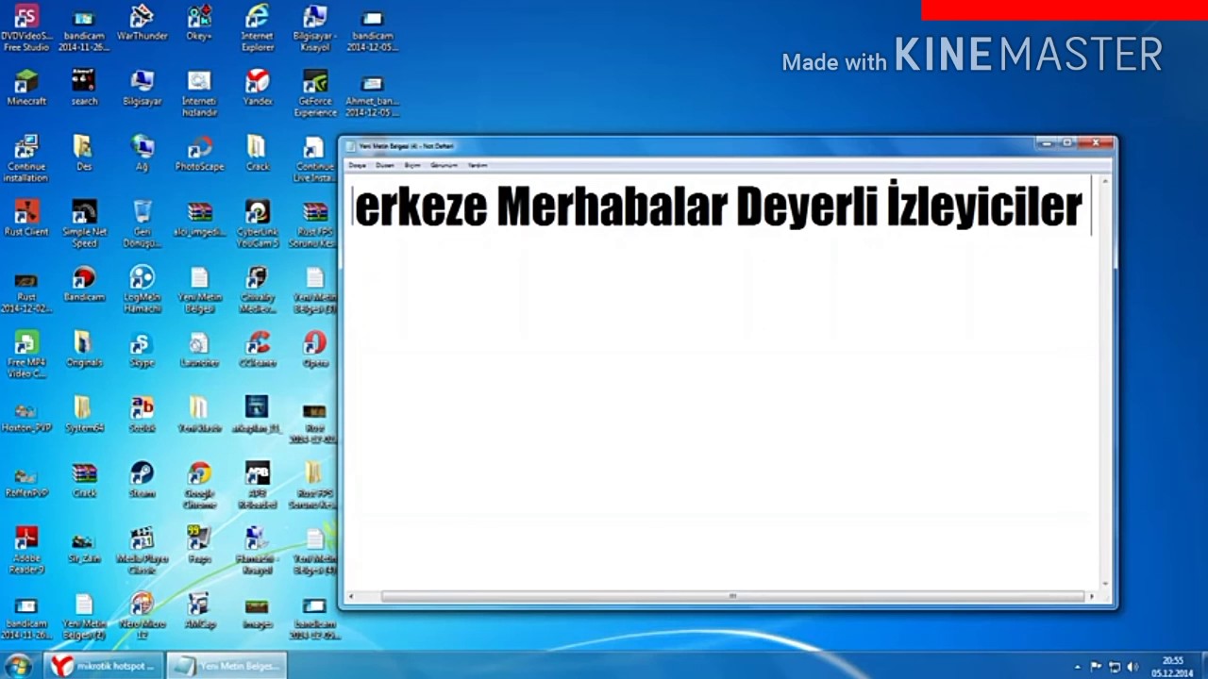Open the Des folder on desktop

pos(84,153)
